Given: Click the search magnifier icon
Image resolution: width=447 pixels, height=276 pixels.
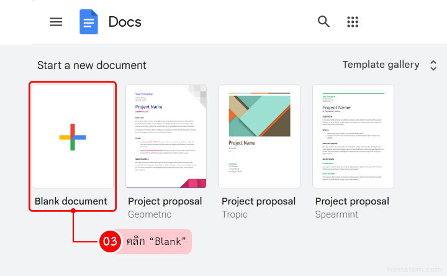Looking at the screenshot, I should pyautogui.click(x=323, y=22).
